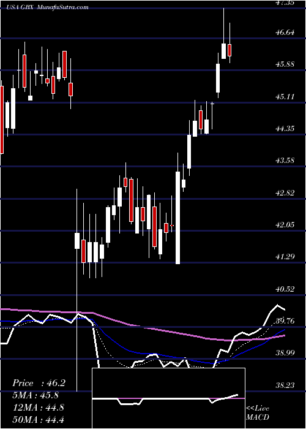Viewport: 306px width, 429px height.
Task: Click inside the MACD inset panel
Action: coord(168,398)
